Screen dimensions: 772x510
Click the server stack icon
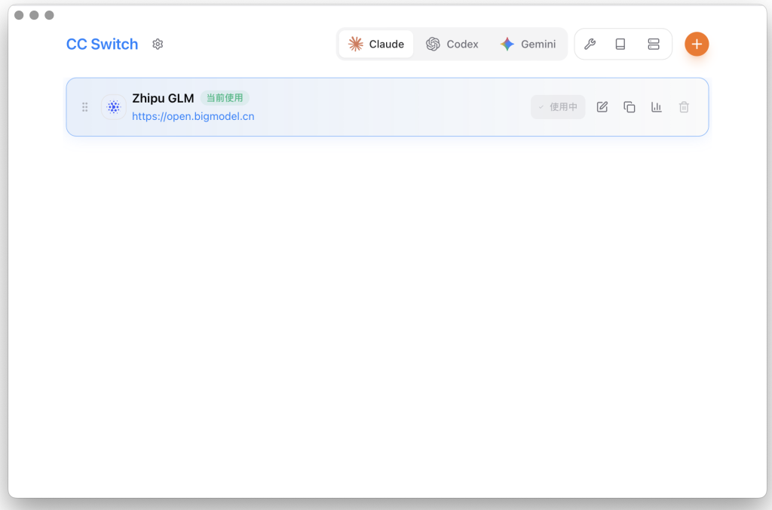coord(654,45)
